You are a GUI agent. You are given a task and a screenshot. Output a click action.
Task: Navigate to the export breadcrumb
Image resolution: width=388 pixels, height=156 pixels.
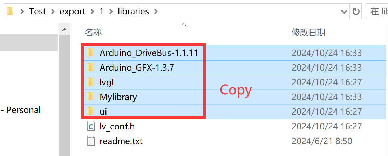(72, 11)
